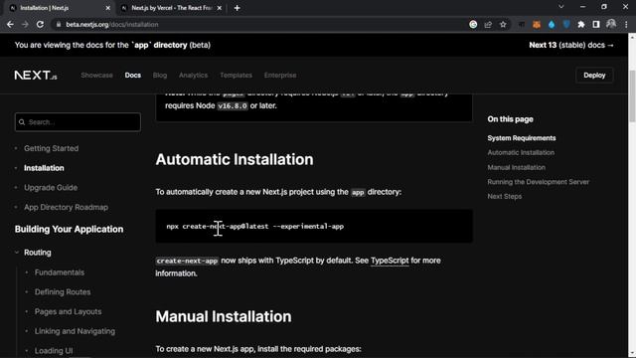The image size is (636, 358).
Task: Open Analytics in the navigation
Action: coord(193,76)
